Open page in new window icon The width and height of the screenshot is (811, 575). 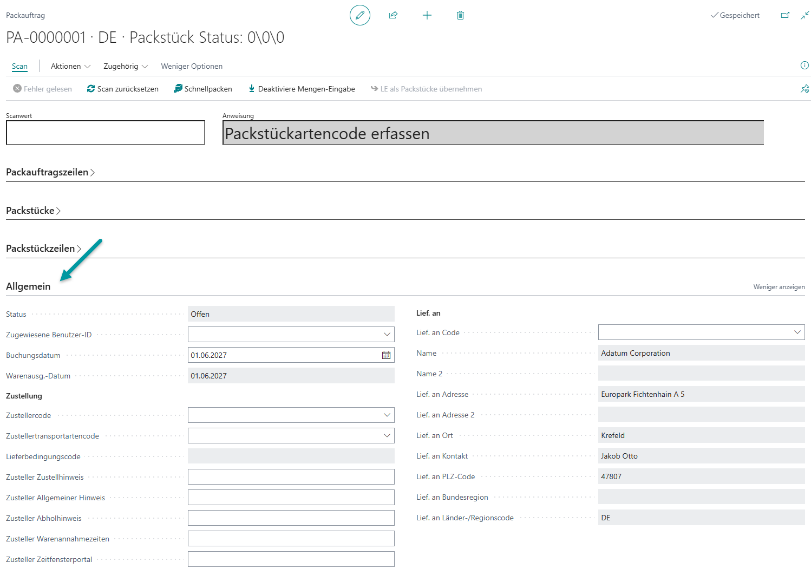785,15
